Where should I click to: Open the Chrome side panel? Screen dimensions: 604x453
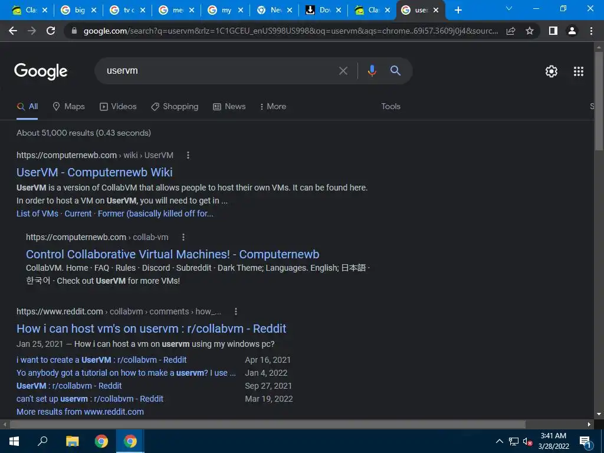pyautogui.click(x=553, y=31)
